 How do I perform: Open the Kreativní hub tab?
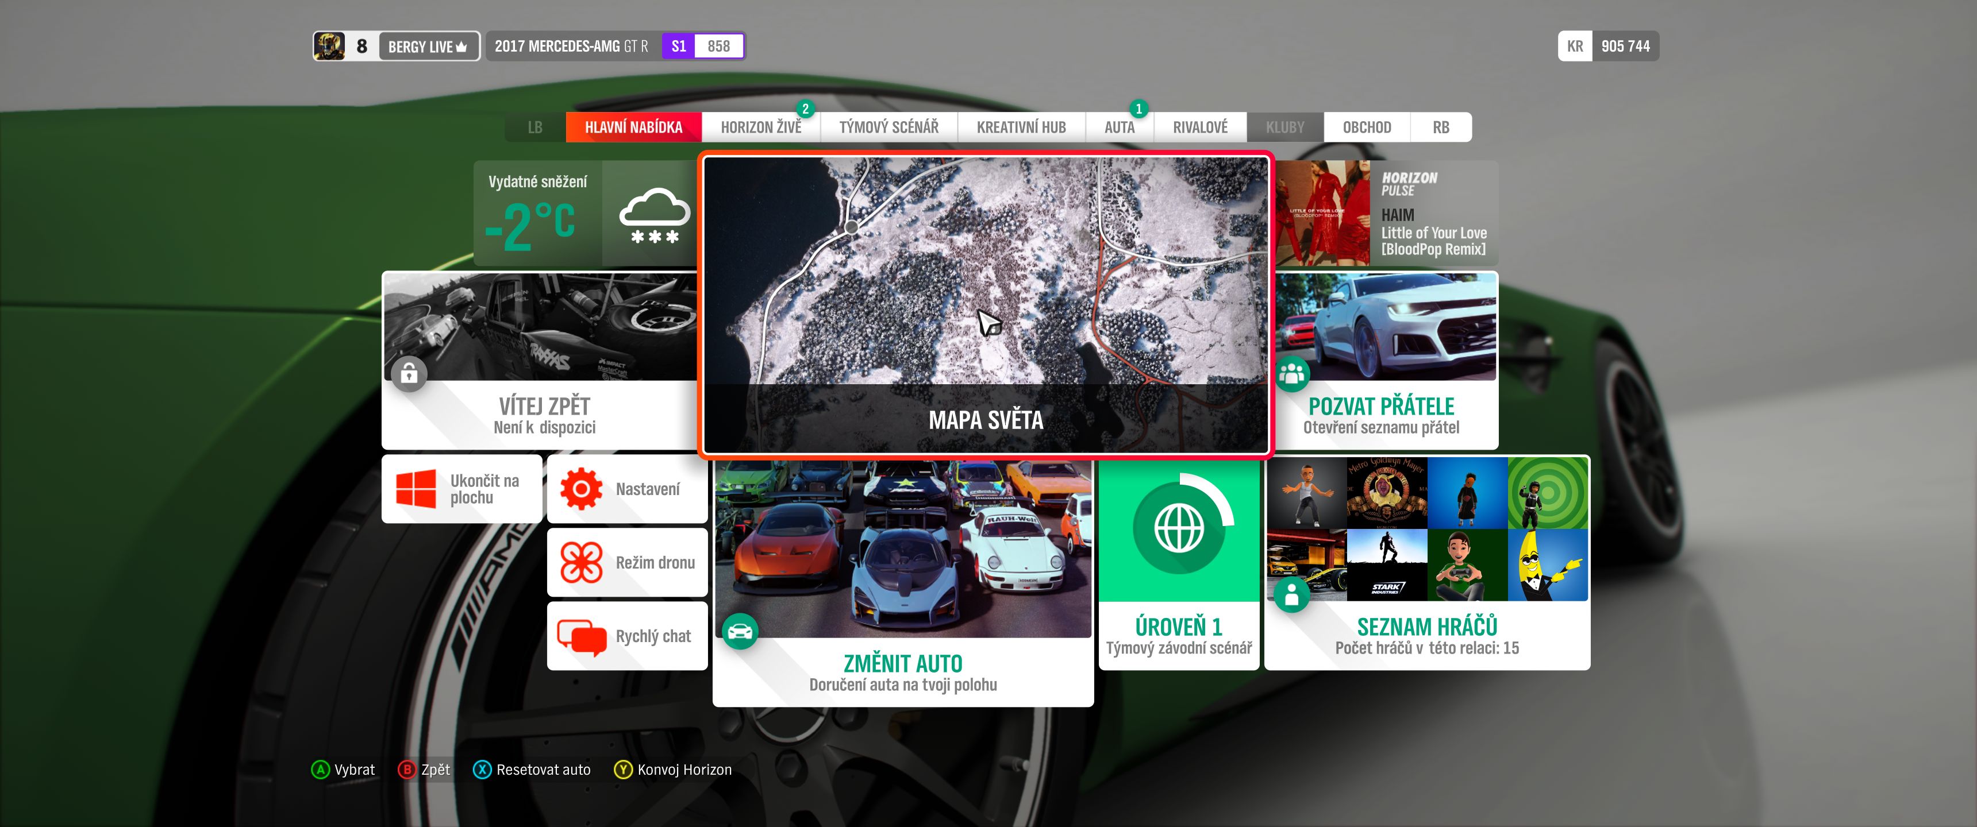pyautogui.click(x=1021, y=127)
